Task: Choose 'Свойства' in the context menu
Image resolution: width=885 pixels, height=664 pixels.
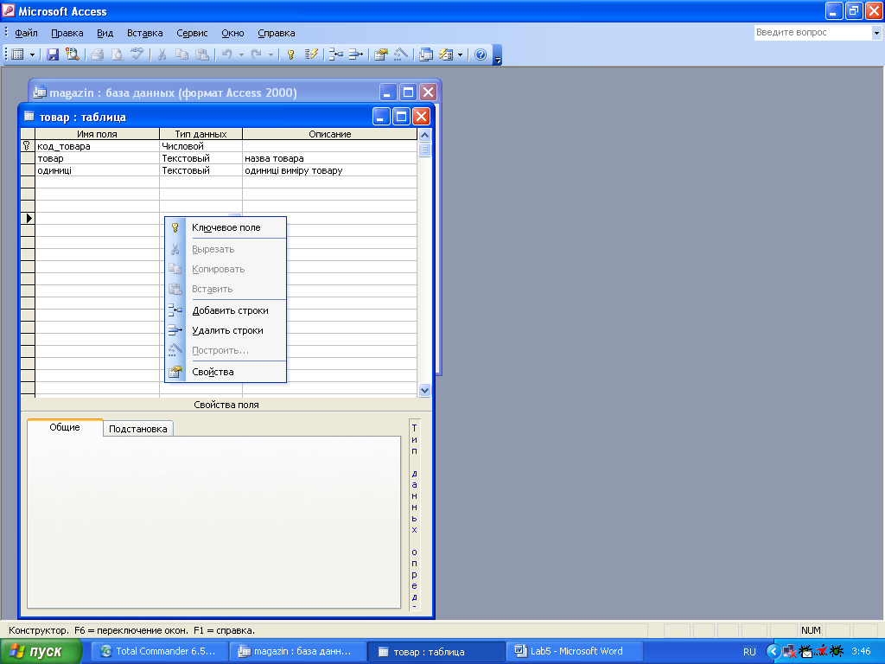Action: pos(226,372)
